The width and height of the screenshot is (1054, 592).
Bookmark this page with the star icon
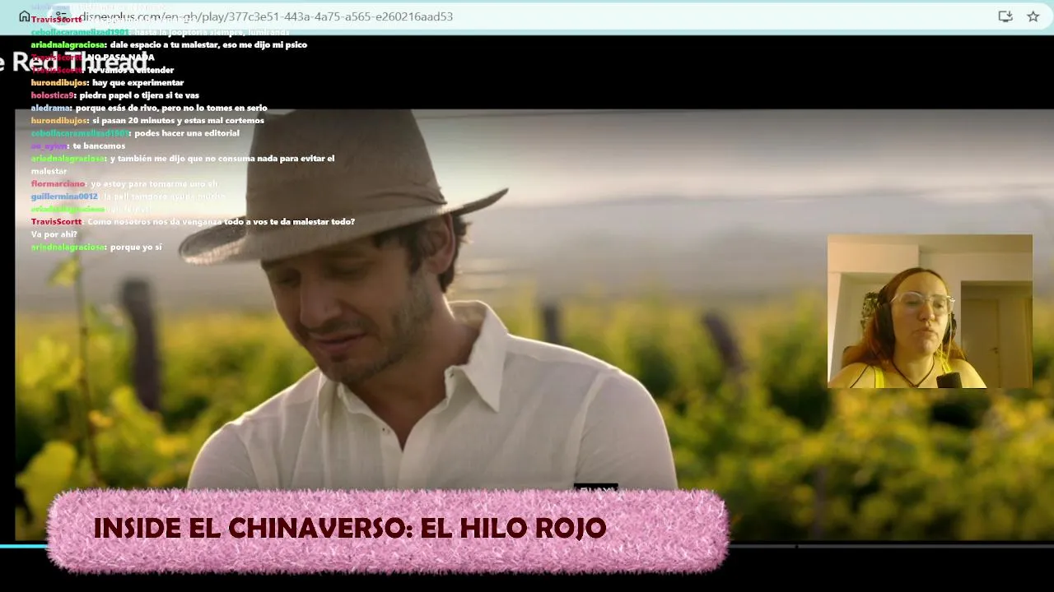click(1033, 16)
